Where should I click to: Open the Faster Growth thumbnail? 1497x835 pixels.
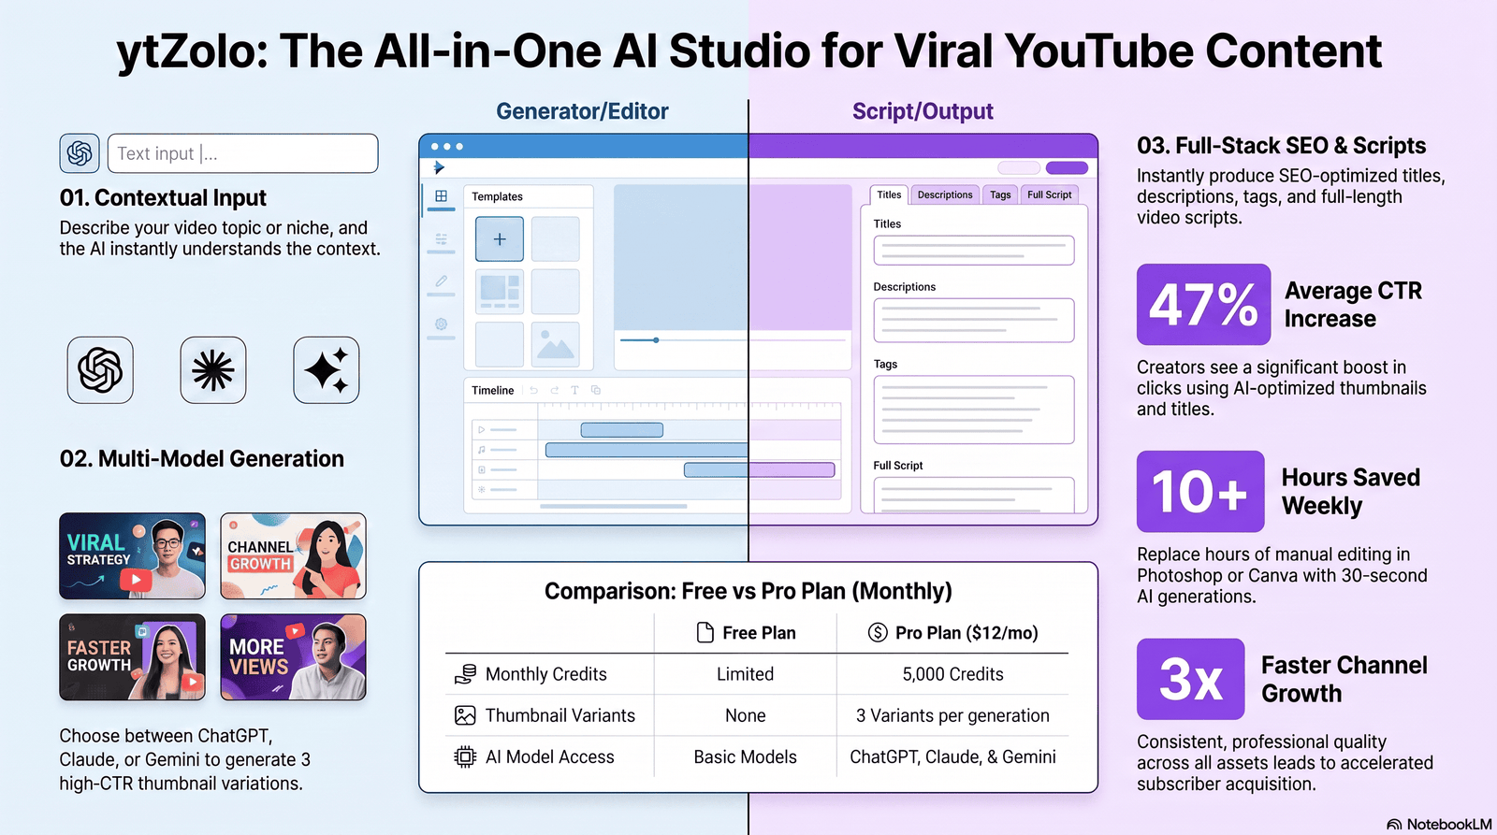tap(132, 657)
